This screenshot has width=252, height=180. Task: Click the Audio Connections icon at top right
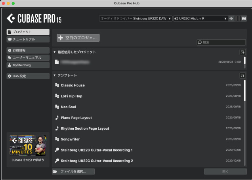pos(244,19)
